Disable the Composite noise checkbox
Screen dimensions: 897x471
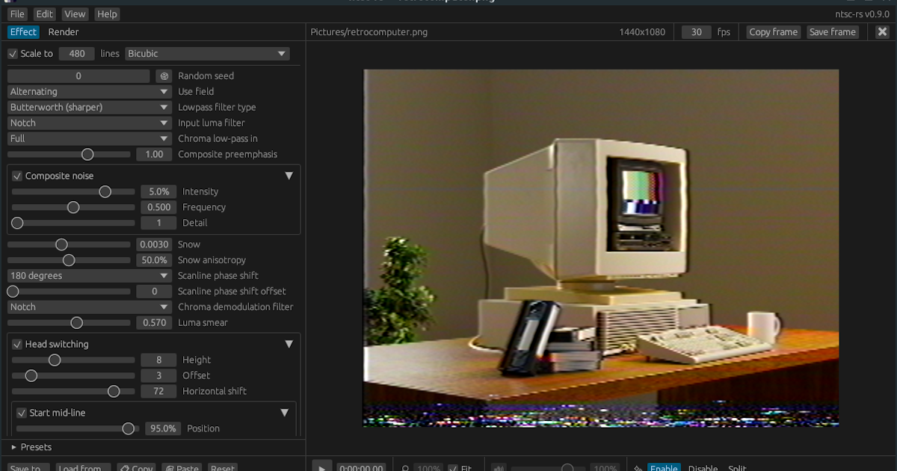pyautogui.click(x=17, y=176)
